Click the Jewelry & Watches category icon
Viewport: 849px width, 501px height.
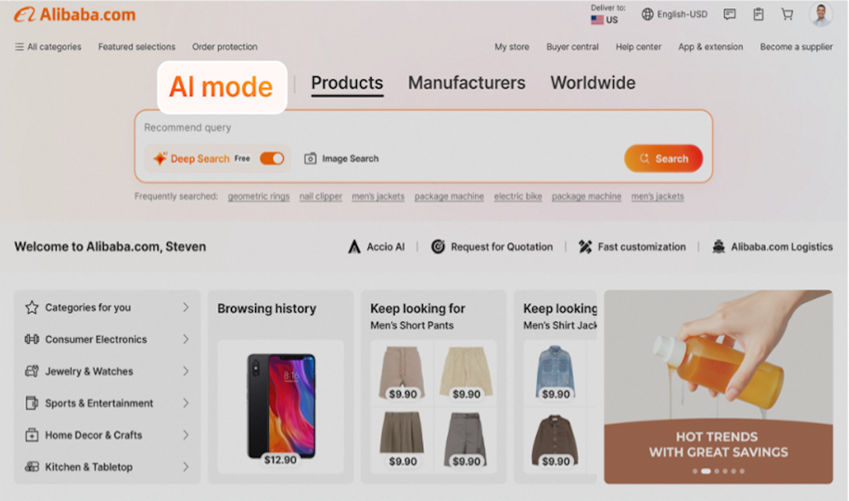click(x=32, y=371)
